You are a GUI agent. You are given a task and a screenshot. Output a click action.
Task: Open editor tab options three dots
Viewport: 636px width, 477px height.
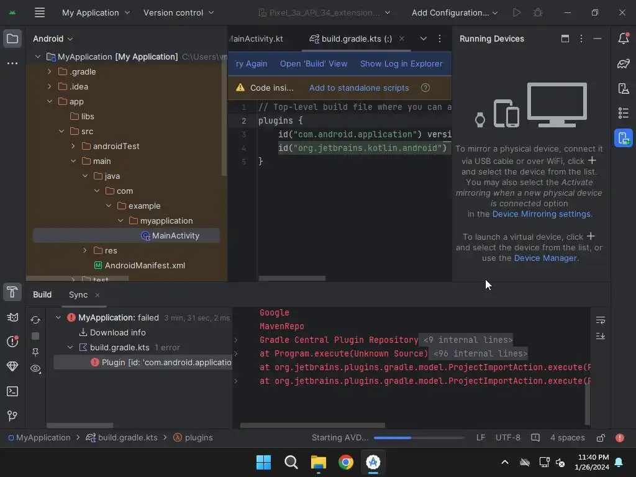point(440,39)
